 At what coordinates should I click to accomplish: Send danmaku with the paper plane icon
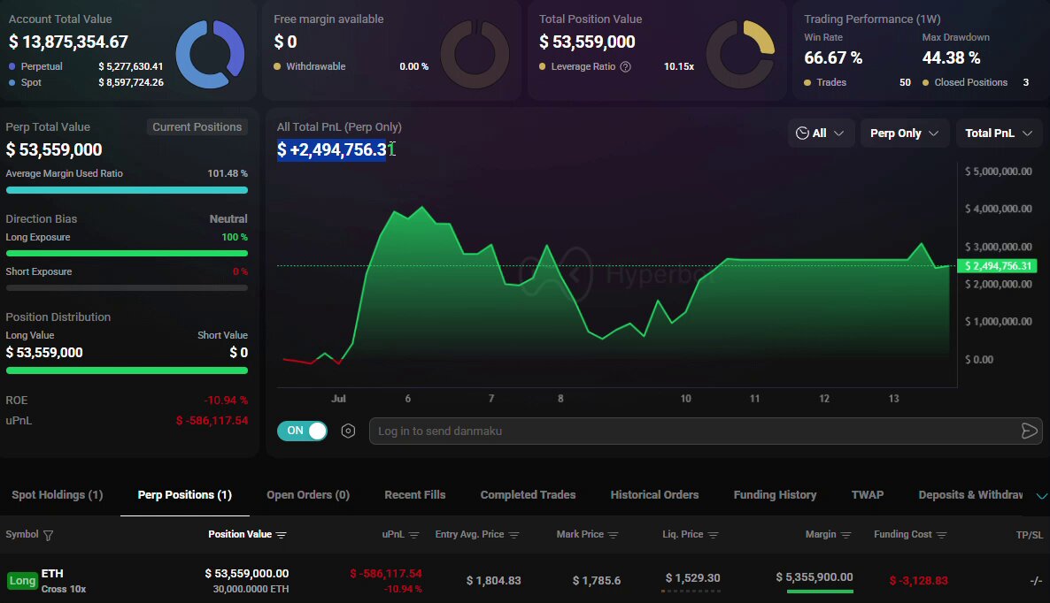click(1030, 431)
